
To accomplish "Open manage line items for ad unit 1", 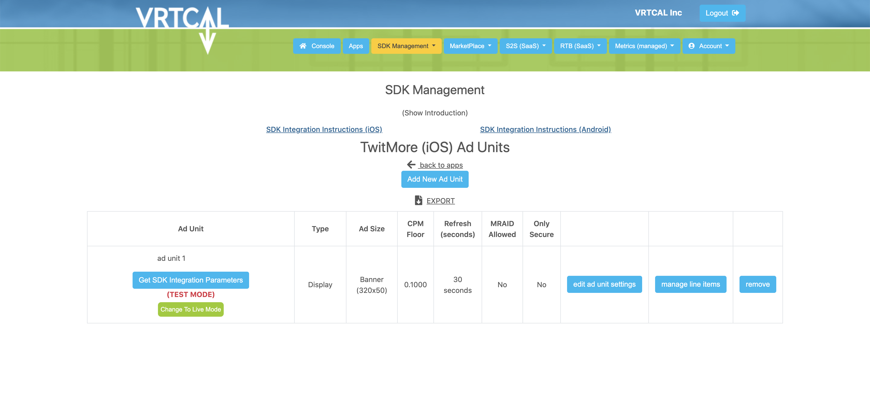I will pyautogui.click(x=690, y=284).
